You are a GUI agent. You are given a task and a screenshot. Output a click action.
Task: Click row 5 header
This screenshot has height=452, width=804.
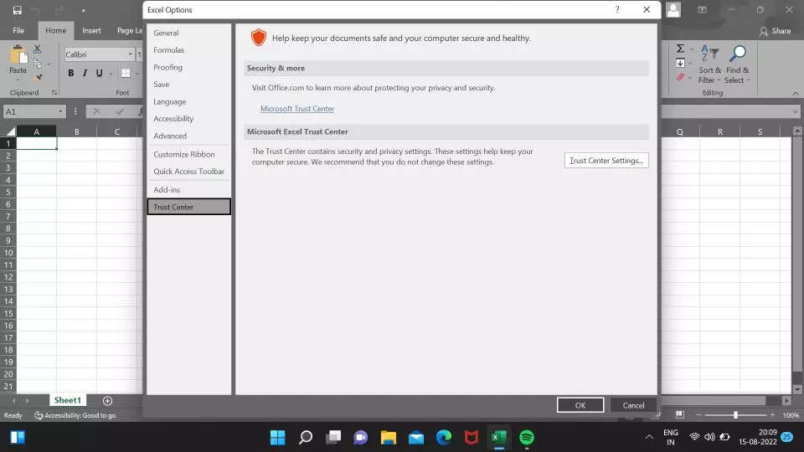tap(8, 193)
